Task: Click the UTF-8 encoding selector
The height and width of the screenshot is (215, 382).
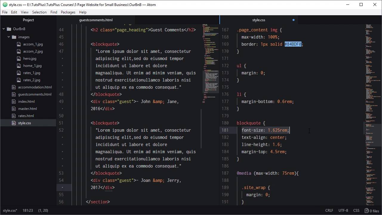Action: click(x=343, y=211)
